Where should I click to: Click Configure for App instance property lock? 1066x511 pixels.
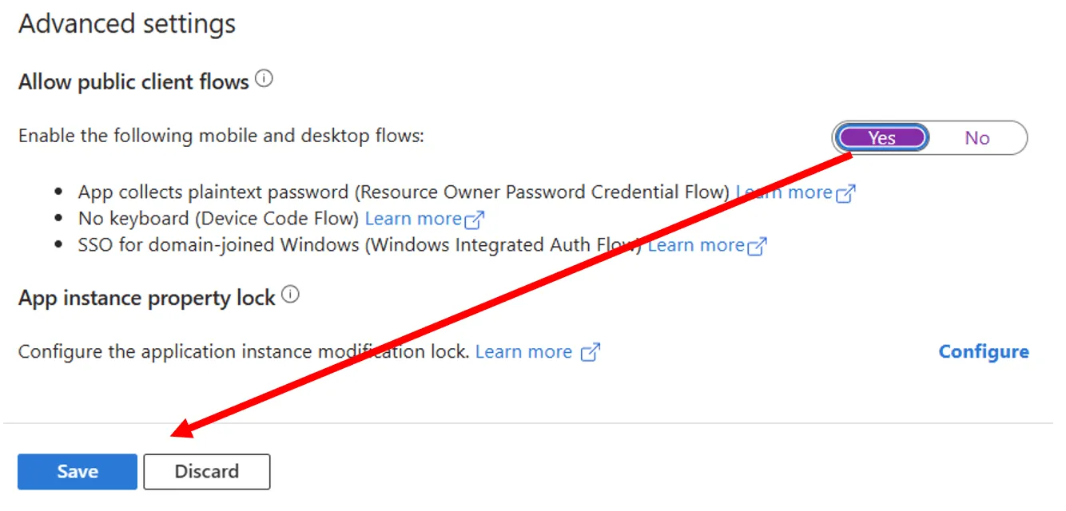coord(983,351)
